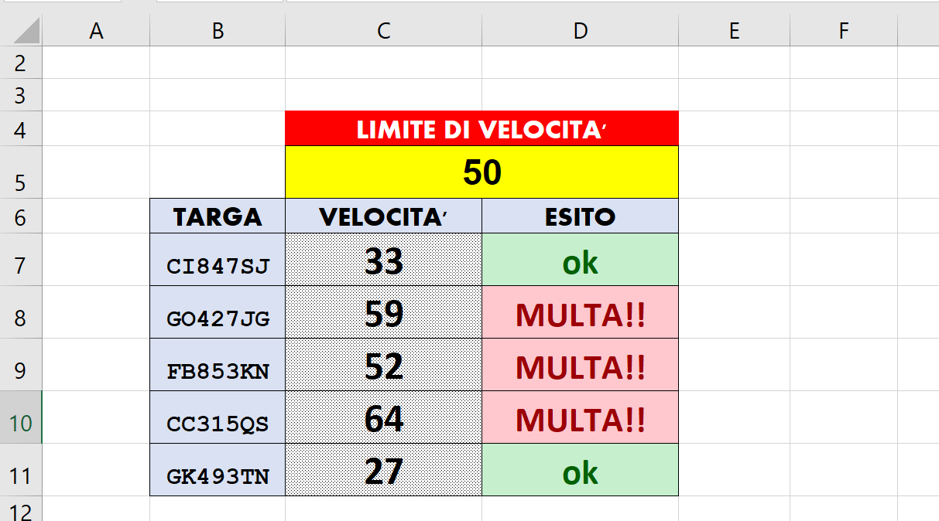Click the MULTA!! cell for plate FB853KN
The height and width of the screenshot is (521, 939).
(580, 366)
